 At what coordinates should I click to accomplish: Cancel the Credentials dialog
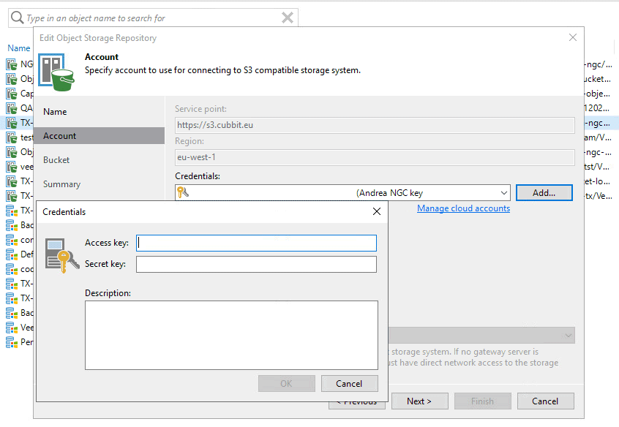click(349, 384)
